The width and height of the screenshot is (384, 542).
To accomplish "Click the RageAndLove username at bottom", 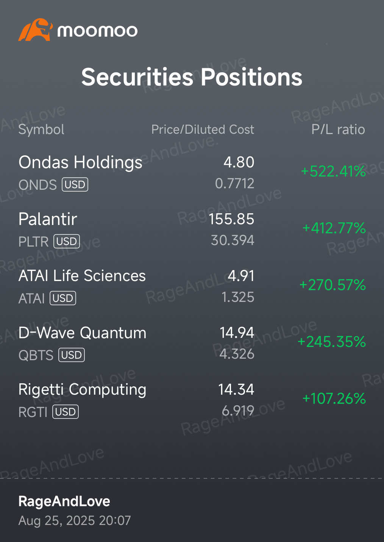I will pyautogui.click(x=64, y=501).
